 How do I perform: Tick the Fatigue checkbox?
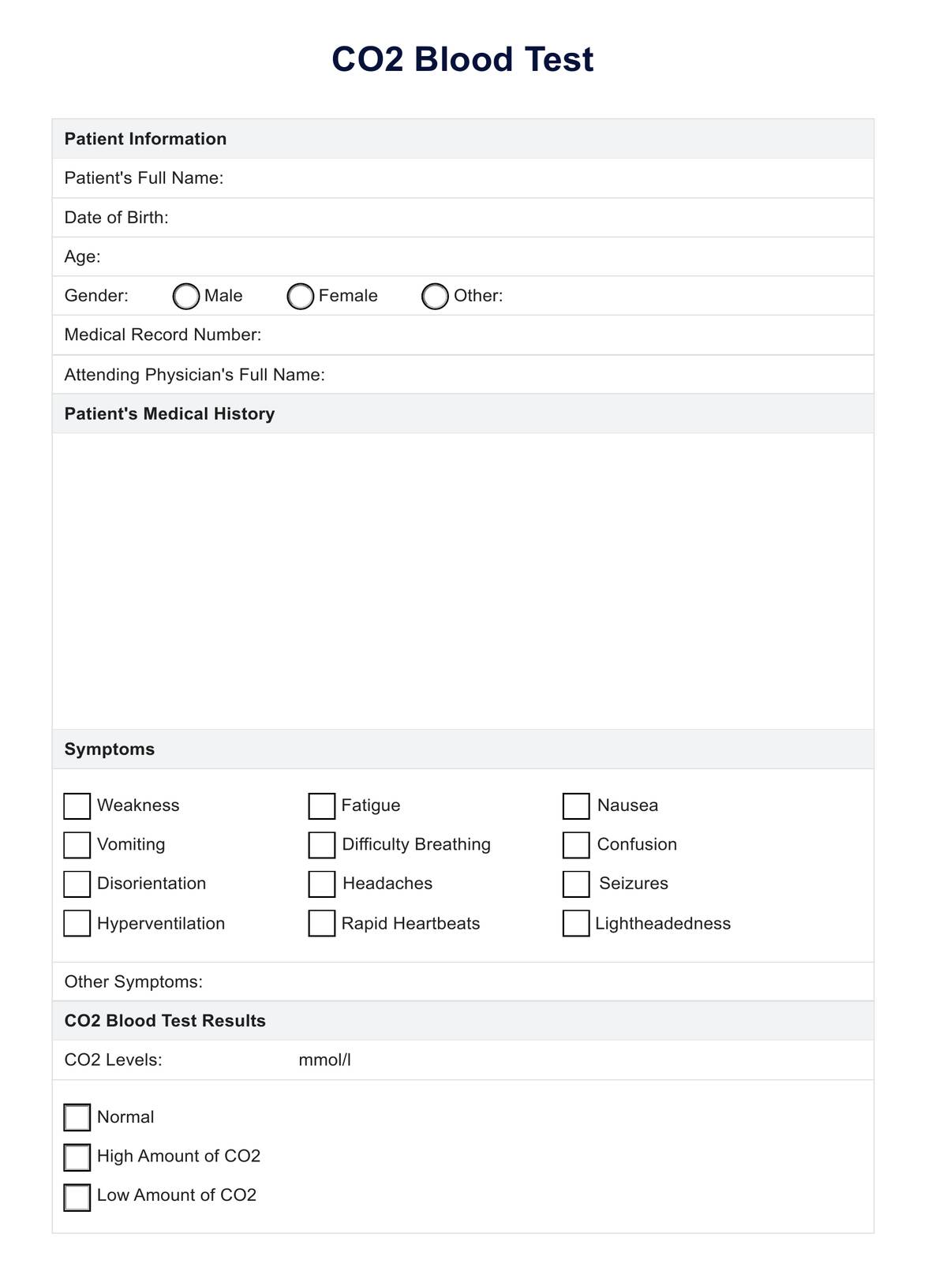pyautogui.click(x=322, y=806)
